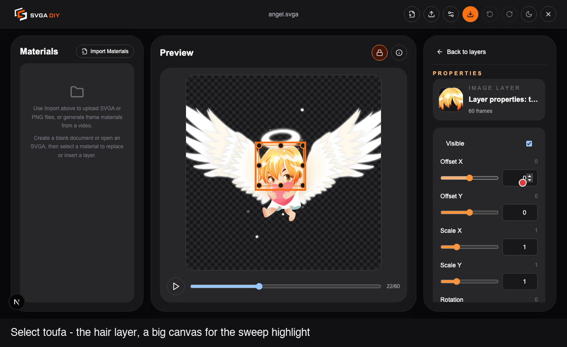
Task: Click the 'Layer properties' title text
Action: tap(503, 100)
